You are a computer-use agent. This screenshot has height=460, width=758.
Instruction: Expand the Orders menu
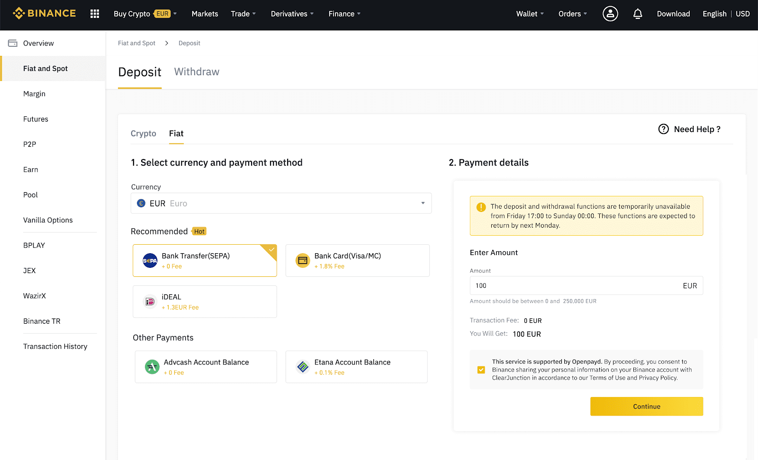(x=573, y=14)
